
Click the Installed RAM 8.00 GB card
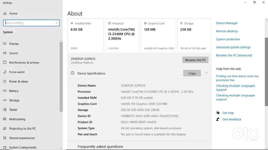[x=85, y=35]
